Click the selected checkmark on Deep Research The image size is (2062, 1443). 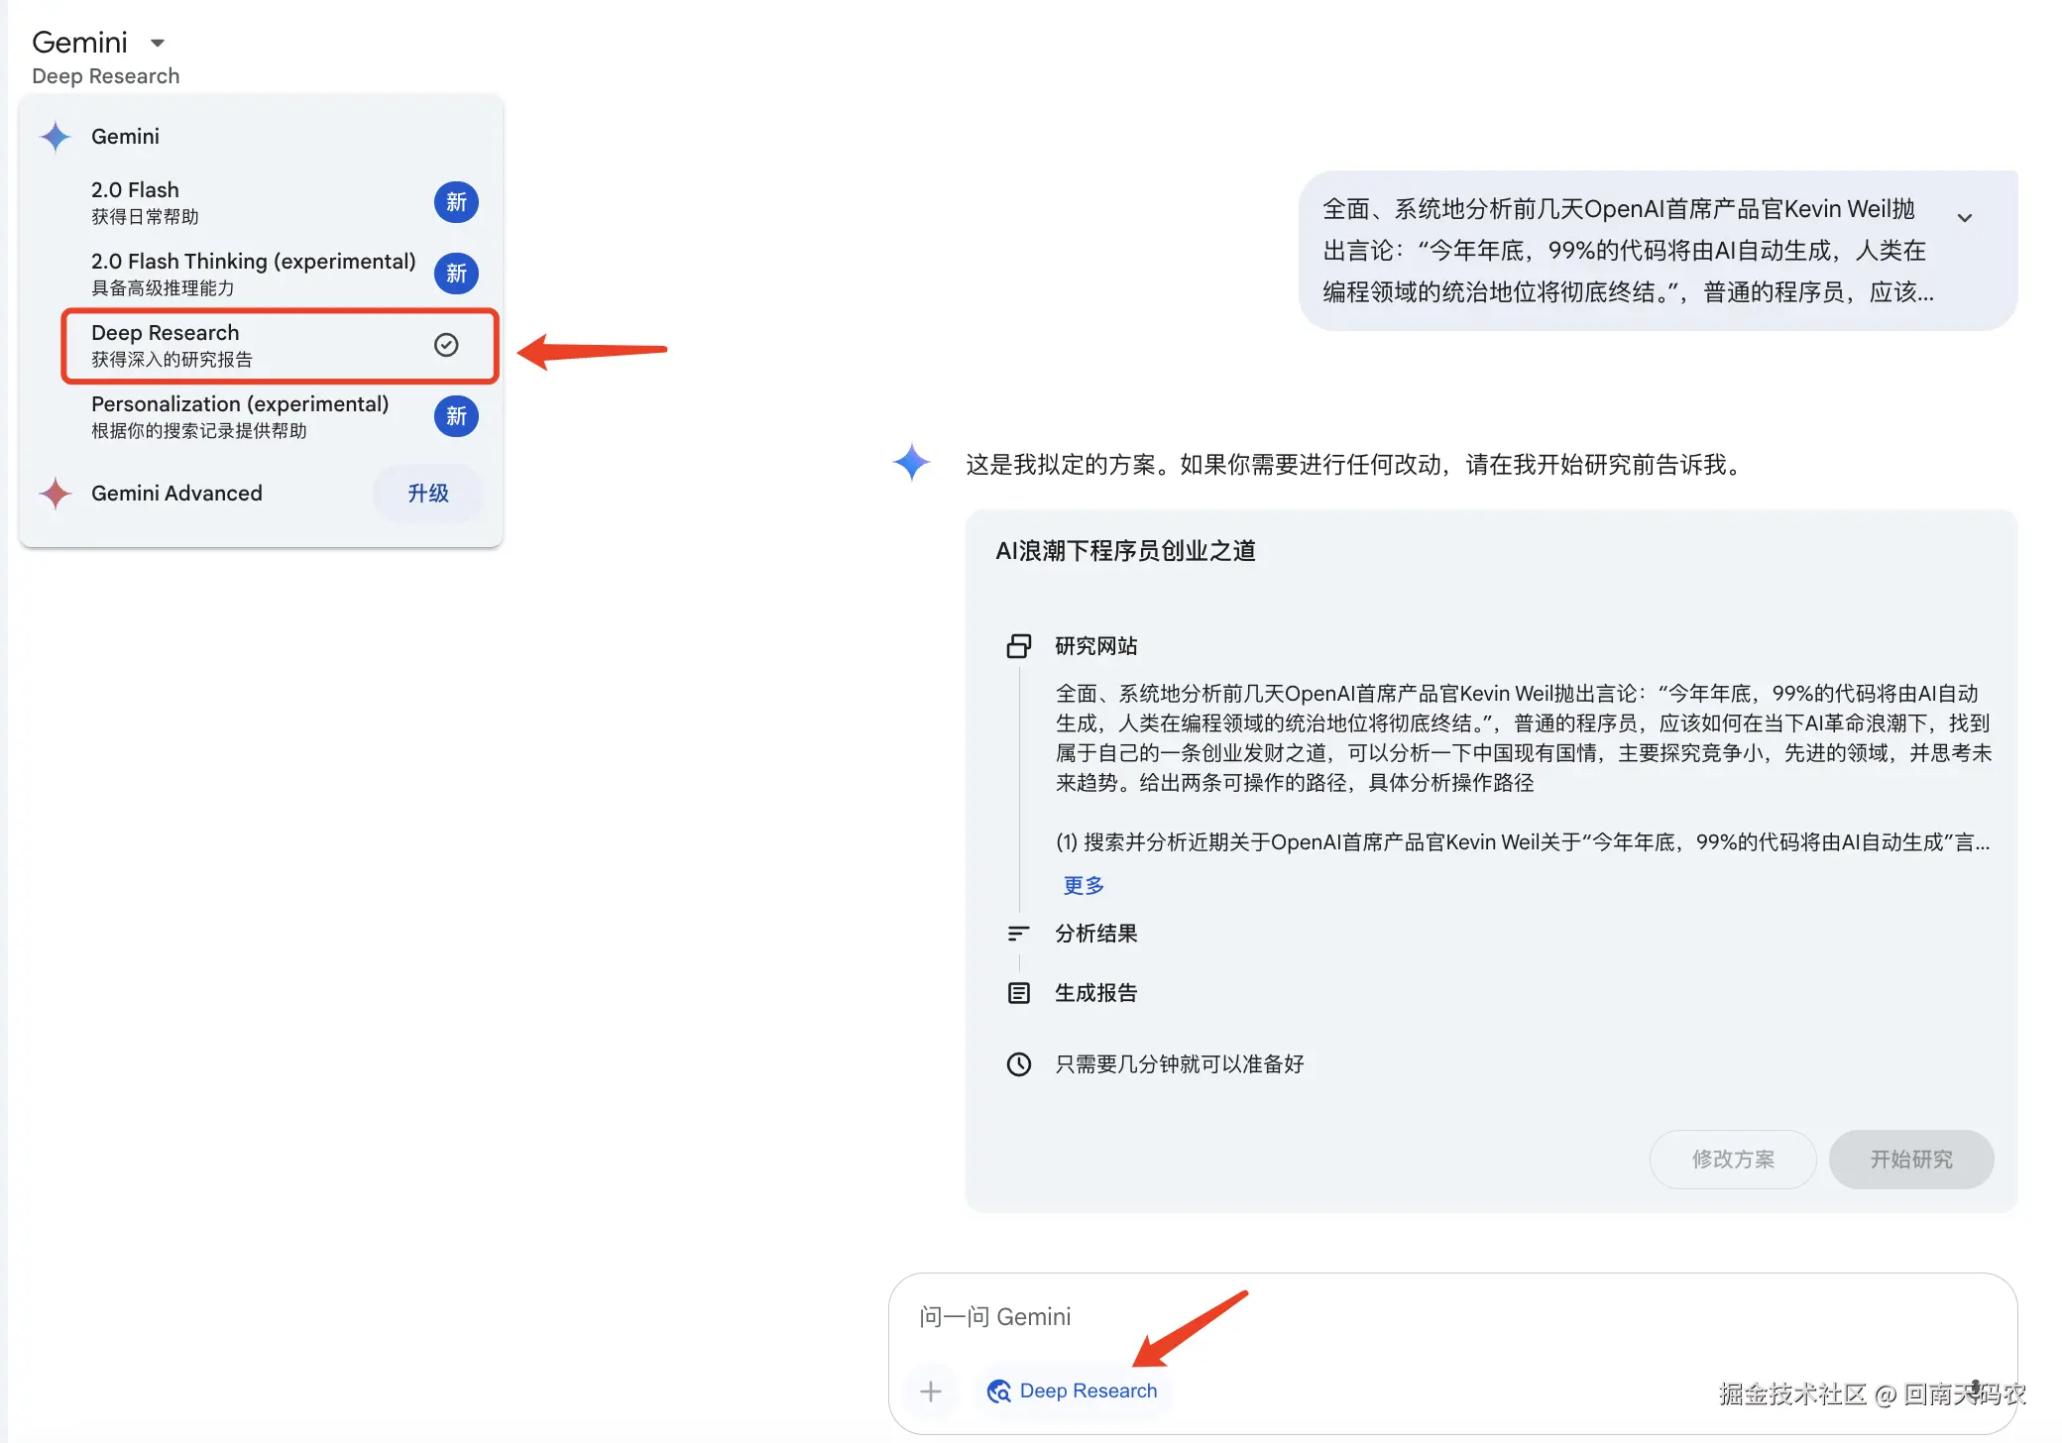(x=446, y=345)
